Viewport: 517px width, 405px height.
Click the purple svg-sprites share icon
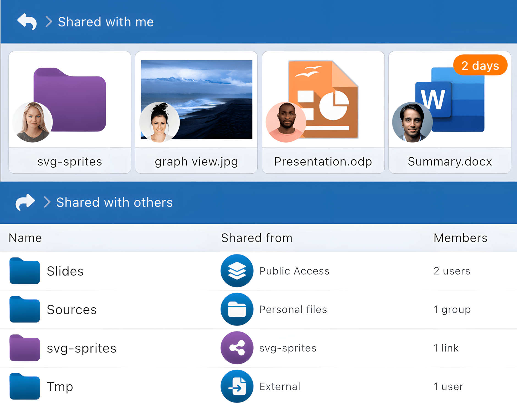pyautogui.click(x=237, y=348)
